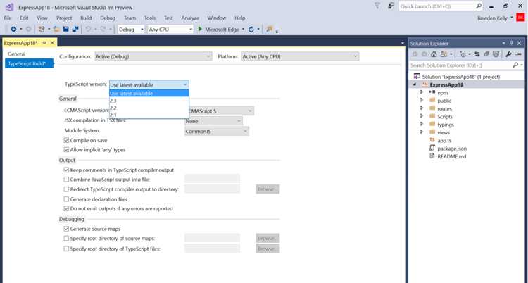
Task: Toggle Generate source maps checkbox
Action: tap(66, 229)
